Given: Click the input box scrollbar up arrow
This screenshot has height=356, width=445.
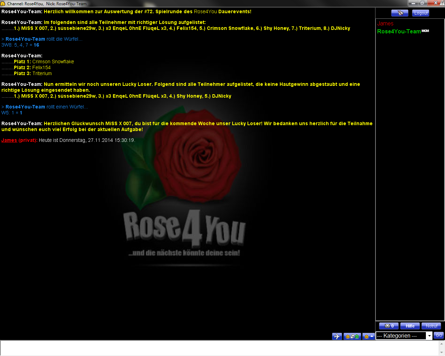Looking at the screenshot, I should pos(442,343).
